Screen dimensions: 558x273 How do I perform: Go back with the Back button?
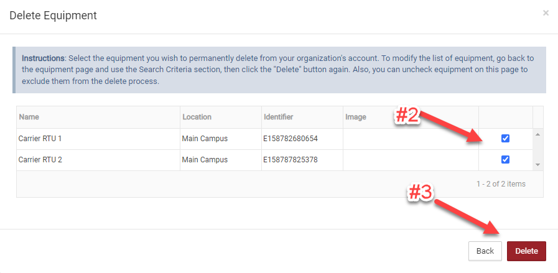click(485, 251)
